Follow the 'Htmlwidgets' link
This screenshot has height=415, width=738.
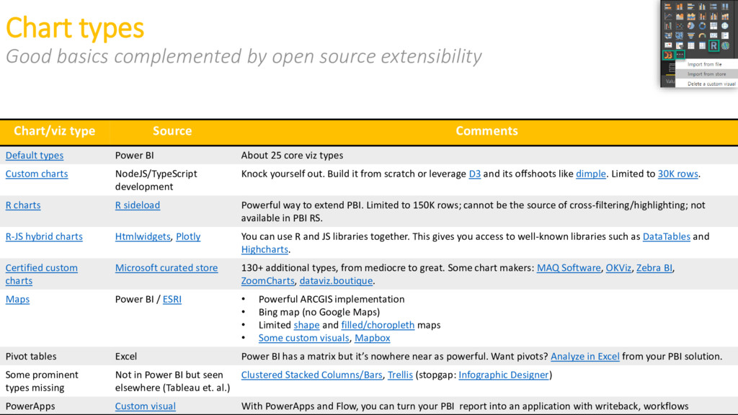click(x=143, y=236)
